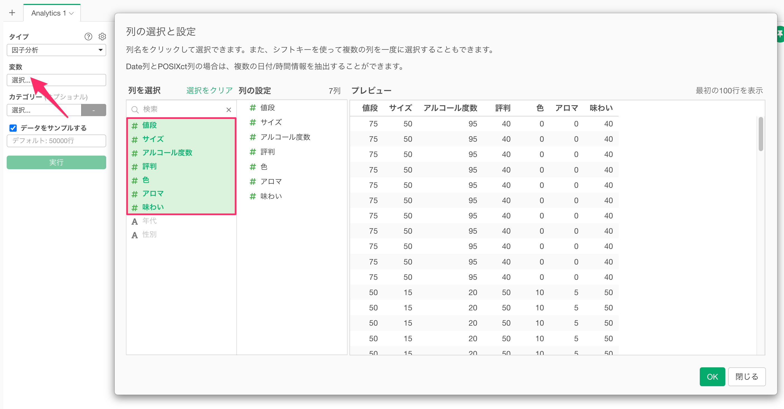Click the plus icon to add analytics

pos(12,13)
